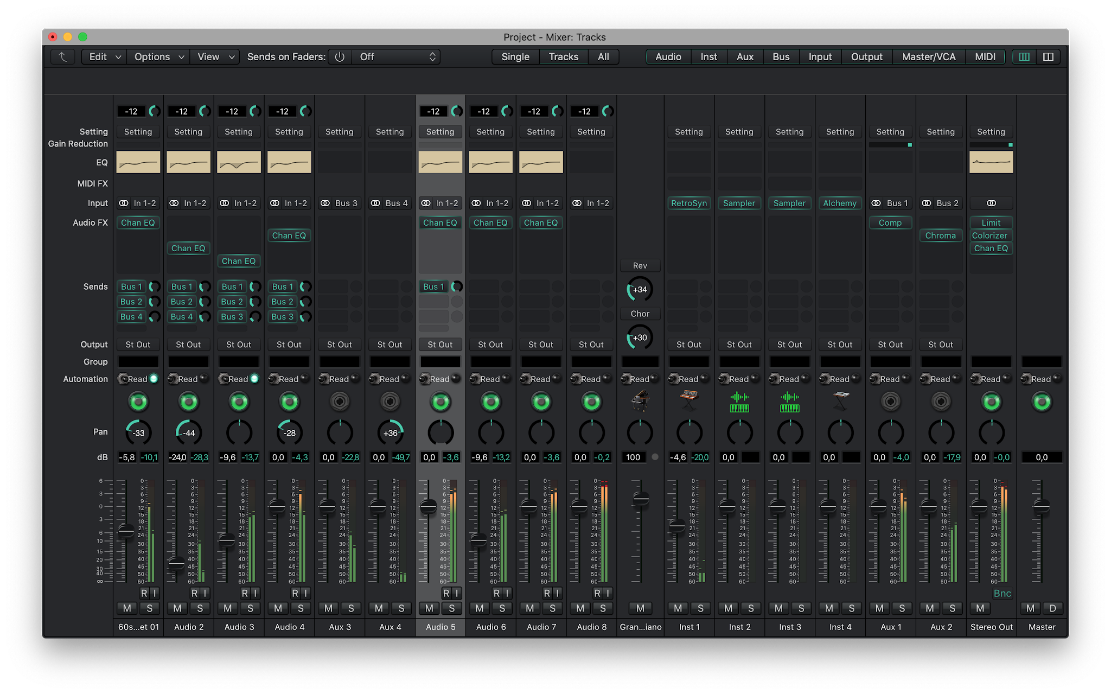The width and height of the screenshot is (1111, 694).
Task: Toggle Sends on Faders power button
Action: point(340,56)
